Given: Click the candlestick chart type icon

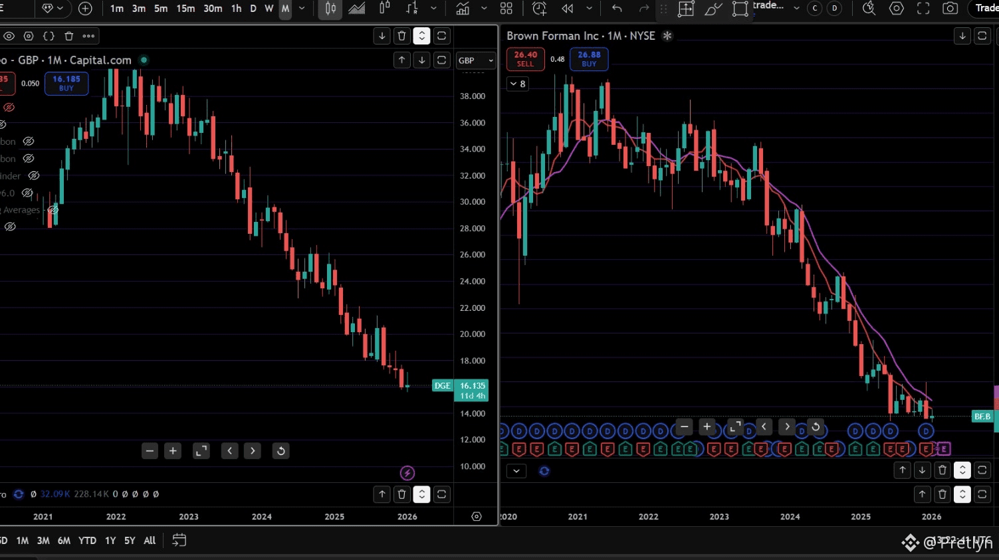Looking at the screenshot, I should click(x=330, y=9).
